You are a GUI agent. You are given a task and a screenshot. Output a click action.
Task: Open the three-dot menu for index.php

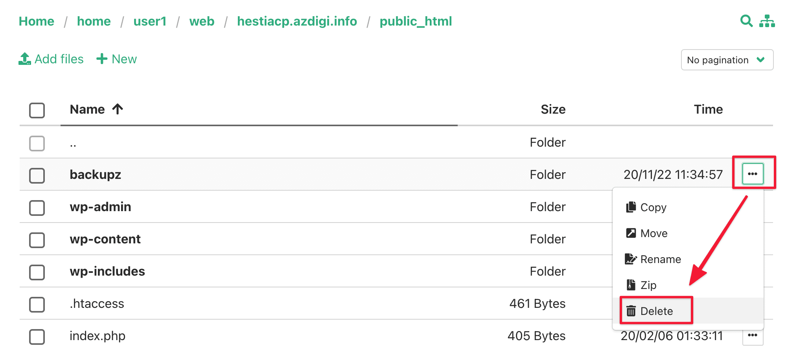[x=753, y=335]
